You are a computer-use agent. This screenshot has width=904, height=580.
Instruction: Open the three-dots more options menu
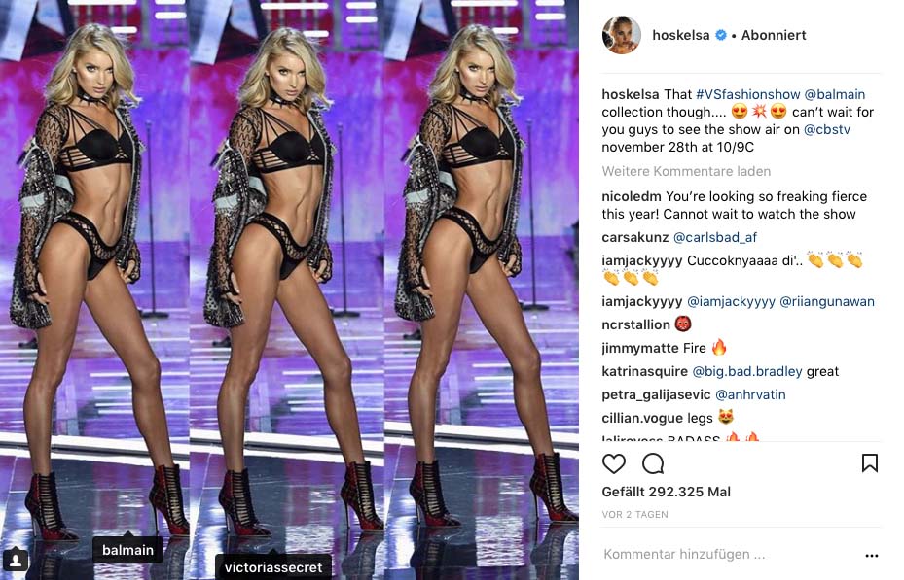(x=872, y=556)
